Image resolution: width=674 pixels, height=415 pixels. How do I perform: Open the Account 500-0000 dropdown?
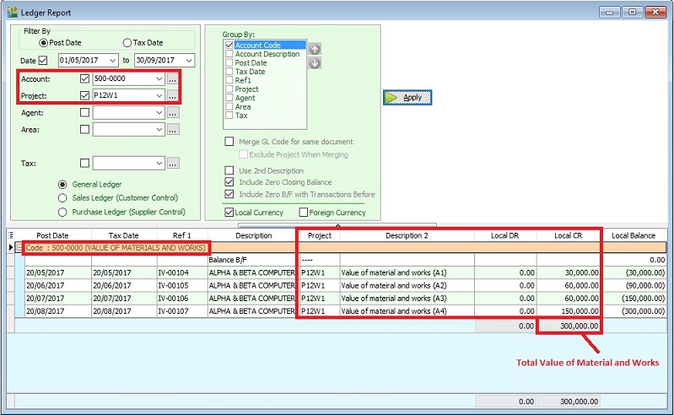click(x=159, y=78)
